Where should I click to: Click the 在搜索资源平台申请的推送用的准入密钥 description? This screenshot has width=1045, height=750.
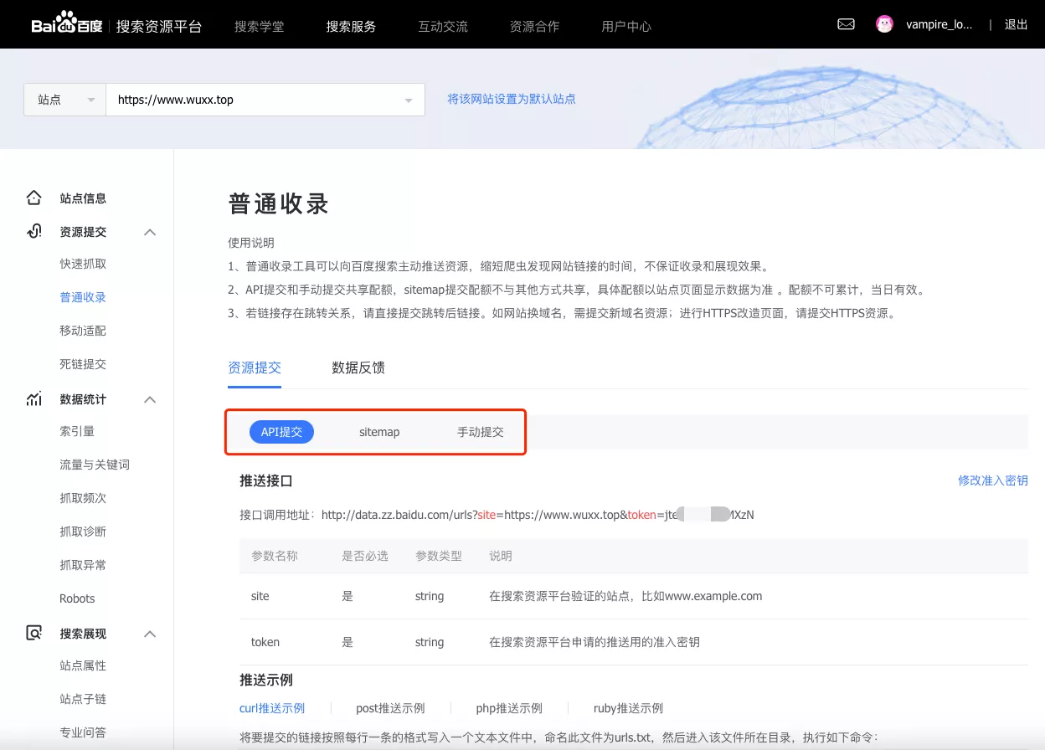(x=595, y=642)
